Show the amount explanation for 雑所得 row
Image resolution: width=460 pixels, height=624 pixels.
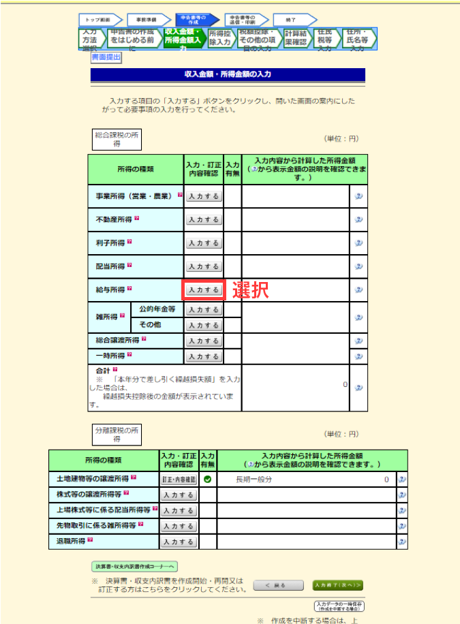click(358, 317)
